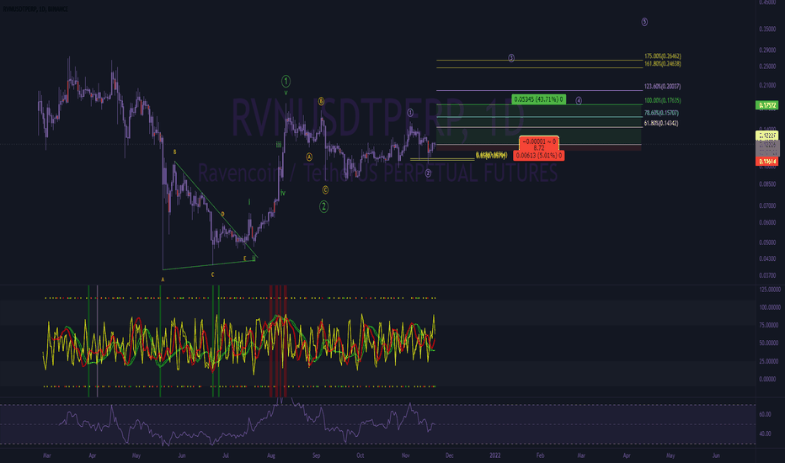785x463 pixels.
Task: Click the 50.00000 oscillator scale value
Action: point(770,343)
